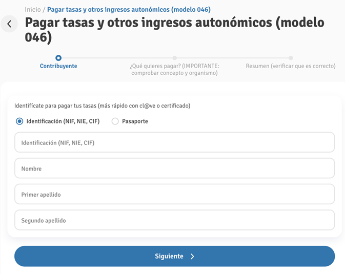Click the second step dot on progress bar
The image size is (345, 274).
click(175, 58)
